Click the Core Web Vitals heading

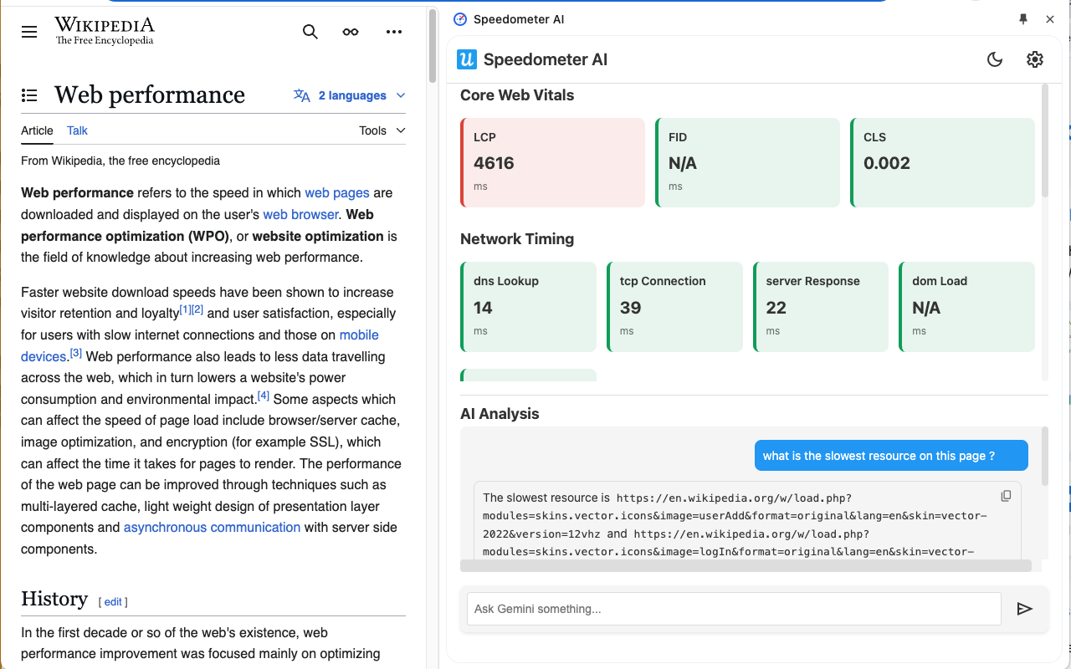pyautogui.click(x=517, y=95)
